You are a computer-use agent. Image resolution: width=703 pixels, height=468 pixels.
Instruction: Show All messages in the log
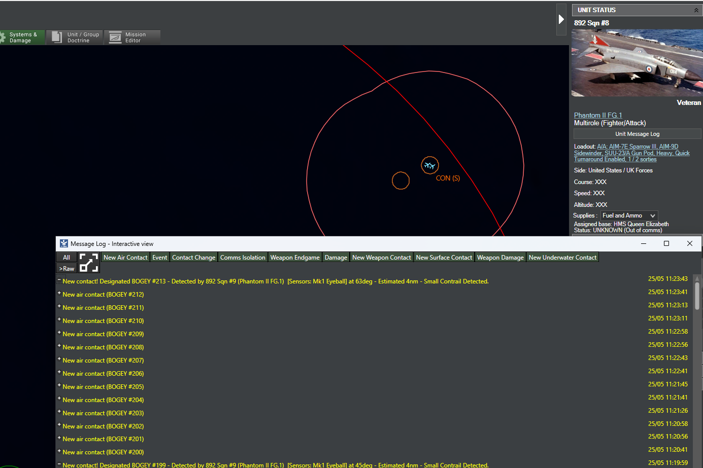66,258
